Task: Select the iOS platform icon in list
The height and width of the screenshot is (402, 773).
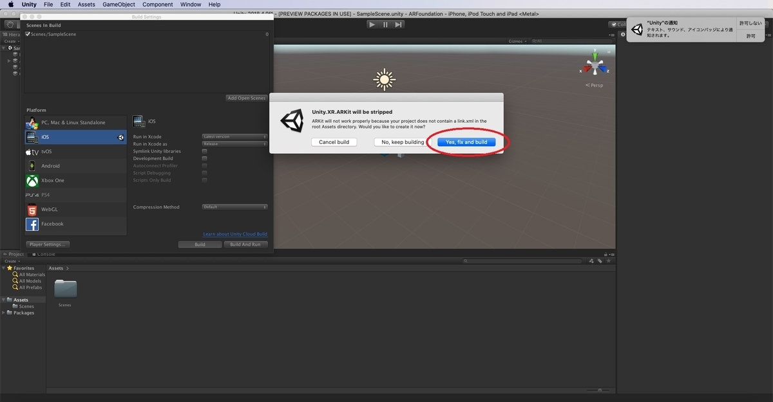Action: point(32,137)
